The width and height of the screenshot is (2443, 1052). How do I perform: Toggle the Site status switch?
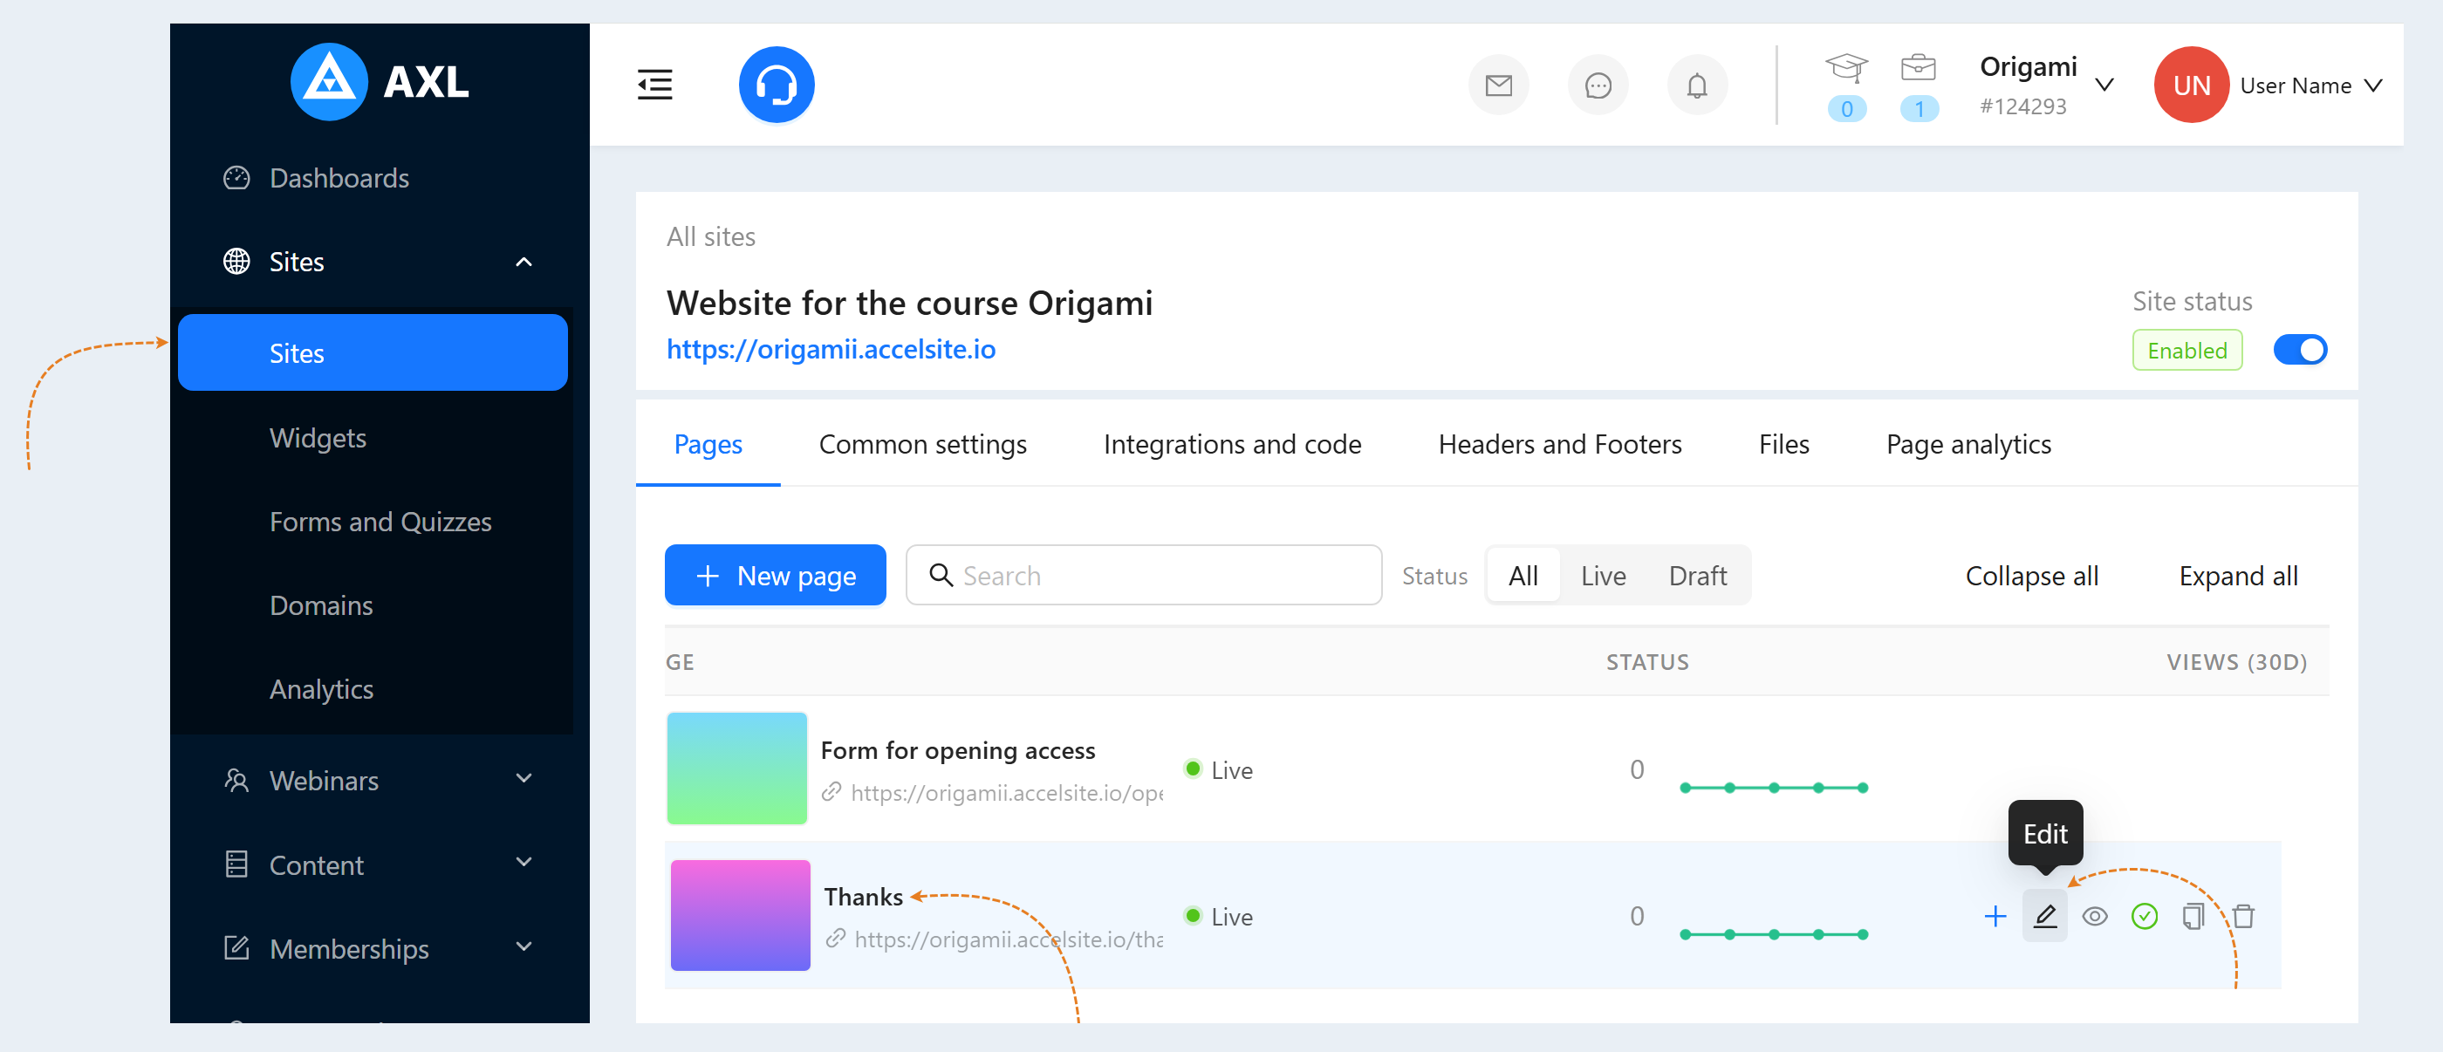click(x=2300, y=350)
